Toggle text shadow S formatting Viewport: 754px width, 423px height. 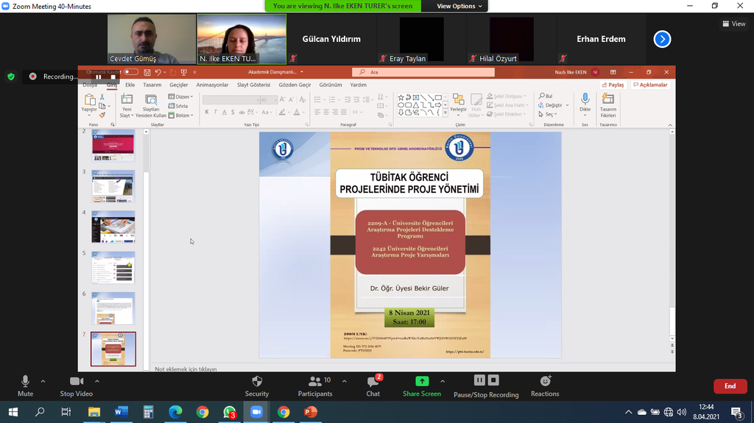point(233,112)
